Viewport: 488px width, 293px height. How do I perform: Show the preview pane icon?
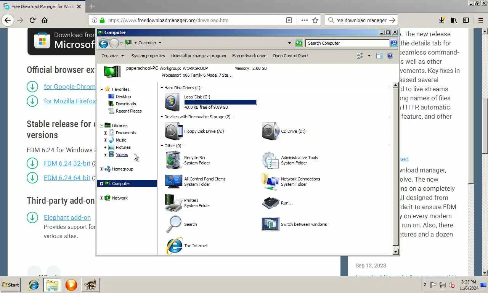tap(379, 56)
